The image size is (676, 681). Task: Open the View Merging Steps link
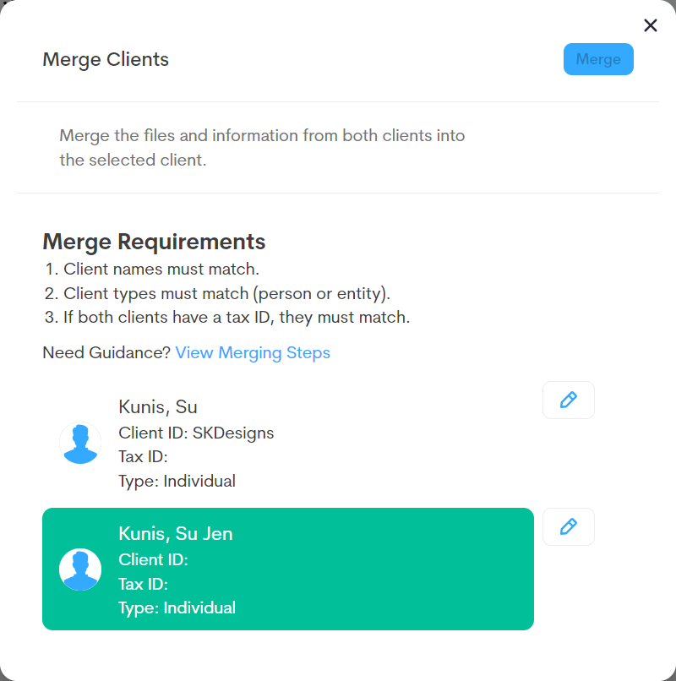pos(253,352)
